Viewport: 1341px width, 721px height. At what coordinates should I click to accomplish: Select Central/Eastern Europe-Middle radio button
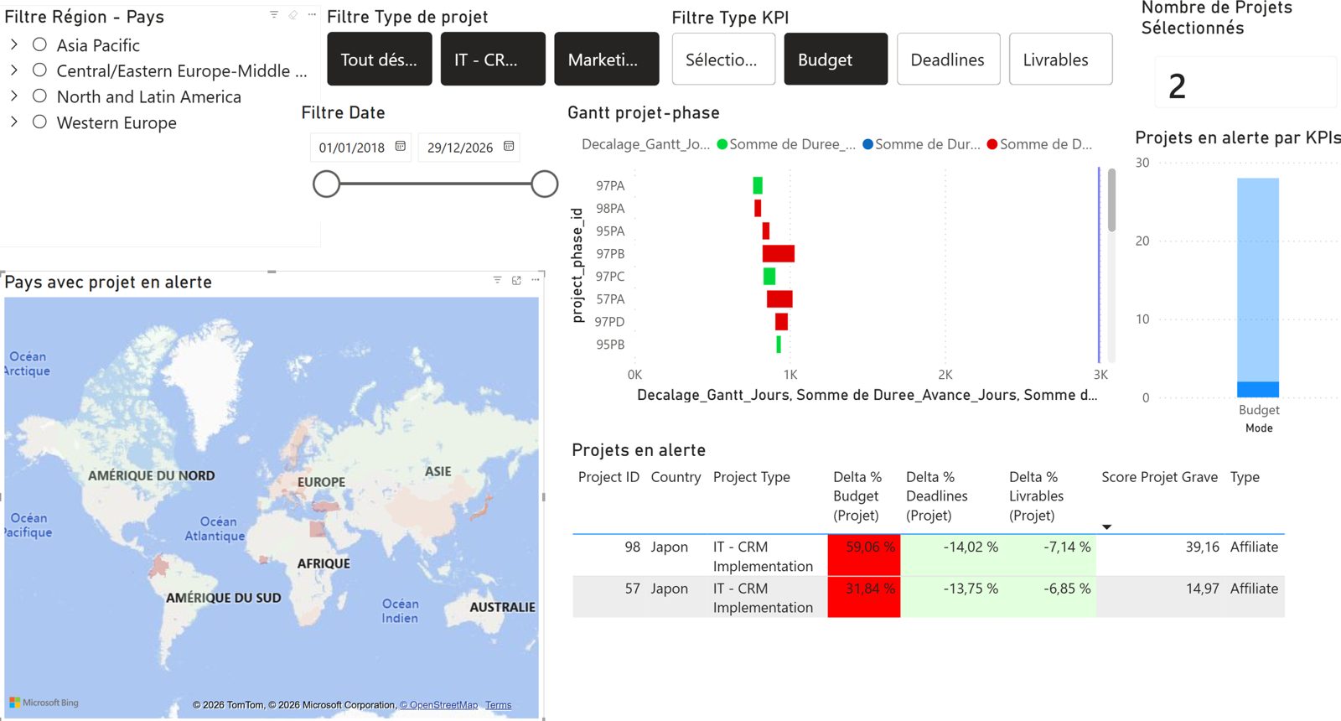[39, 70]
